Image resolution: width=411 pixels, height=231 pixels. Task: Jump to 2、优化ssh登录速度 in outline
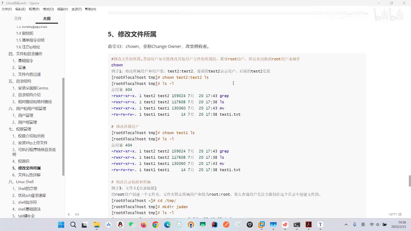pos(29,195)
